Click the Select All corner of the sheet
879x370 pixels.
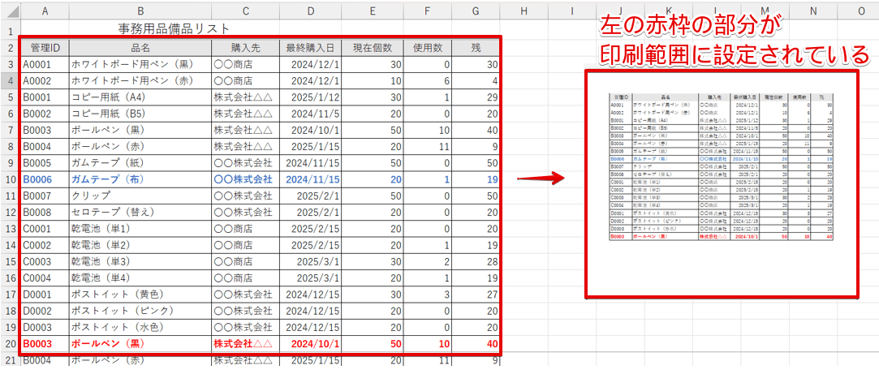point(9,11)
